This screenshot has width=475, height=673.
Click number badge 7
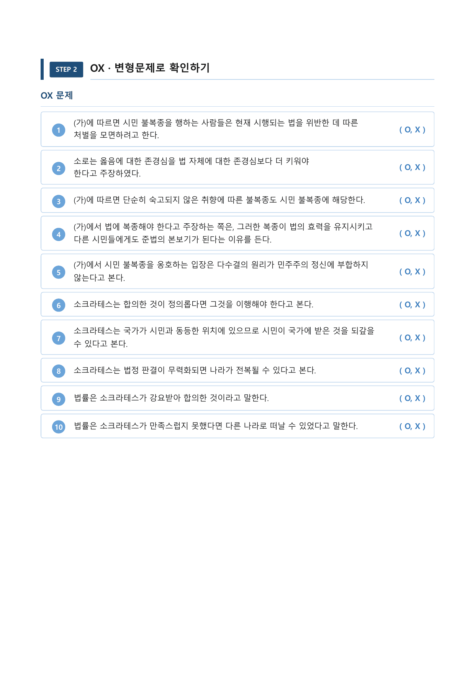coord(59,338)
